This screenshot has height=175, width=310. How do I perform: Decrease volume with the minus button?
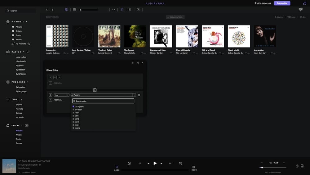[x=262, y=163]
